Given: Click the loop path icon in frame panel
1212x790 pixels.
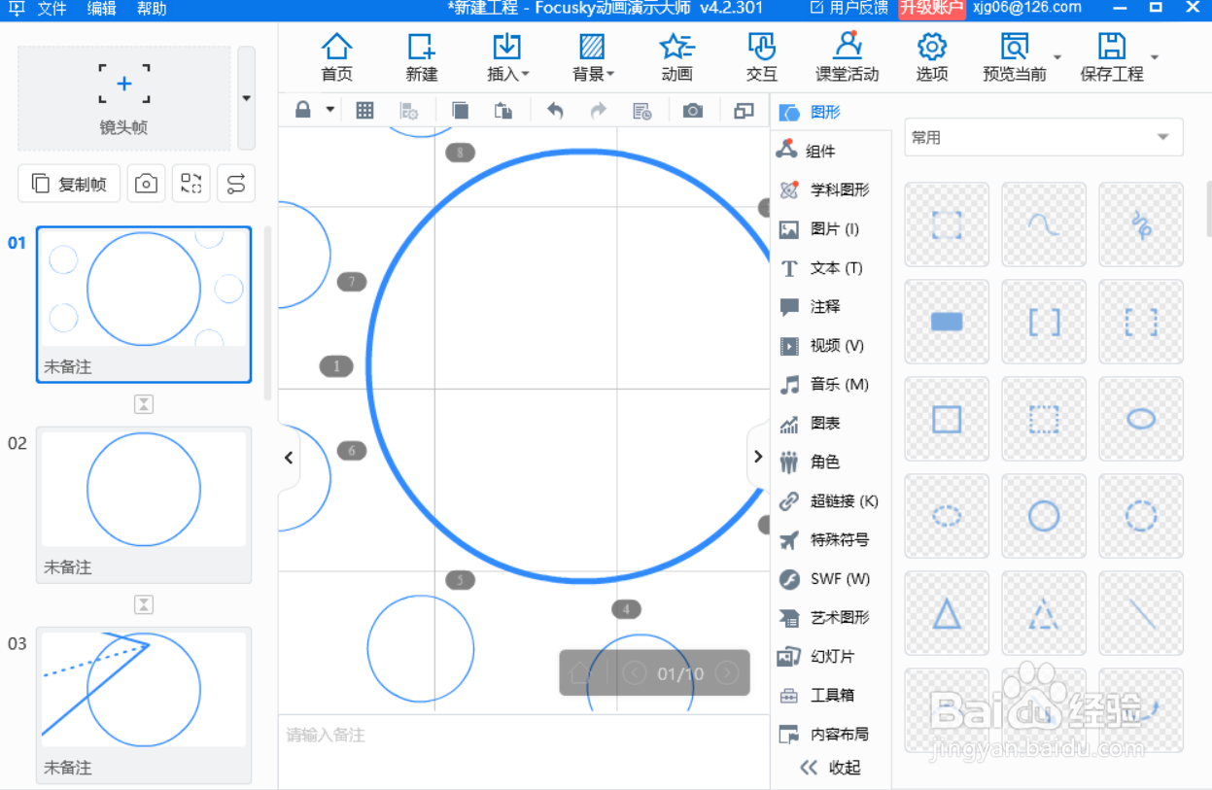Looking at the screenshot, I should click(x=236, y=184).
